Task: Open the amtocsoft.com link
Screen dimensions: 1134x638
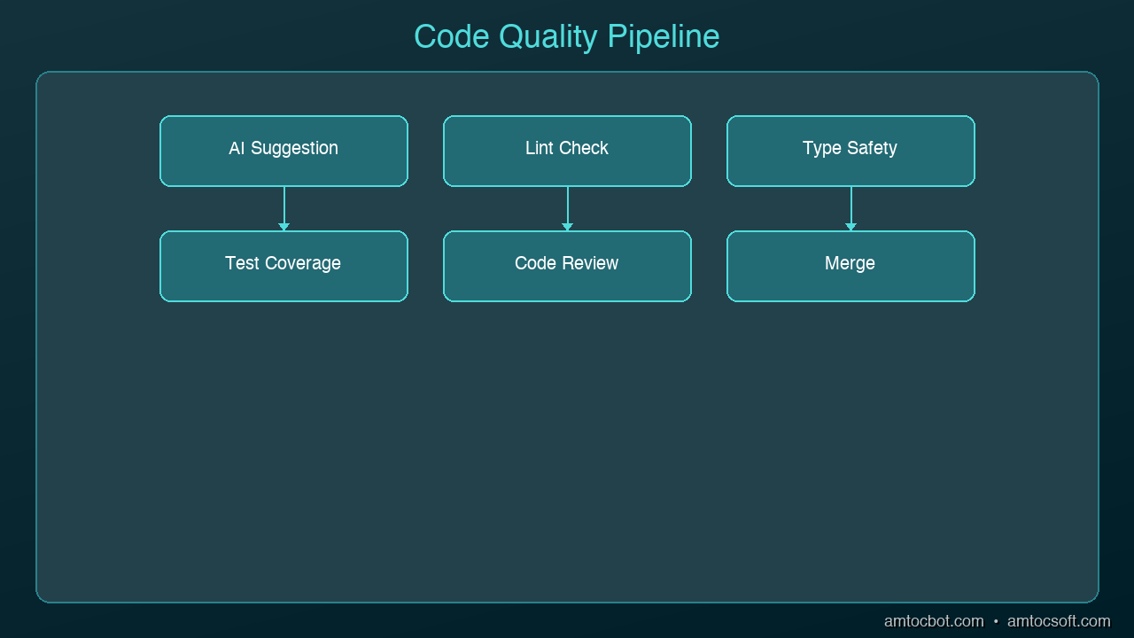Action: [x=1059, y=621]
